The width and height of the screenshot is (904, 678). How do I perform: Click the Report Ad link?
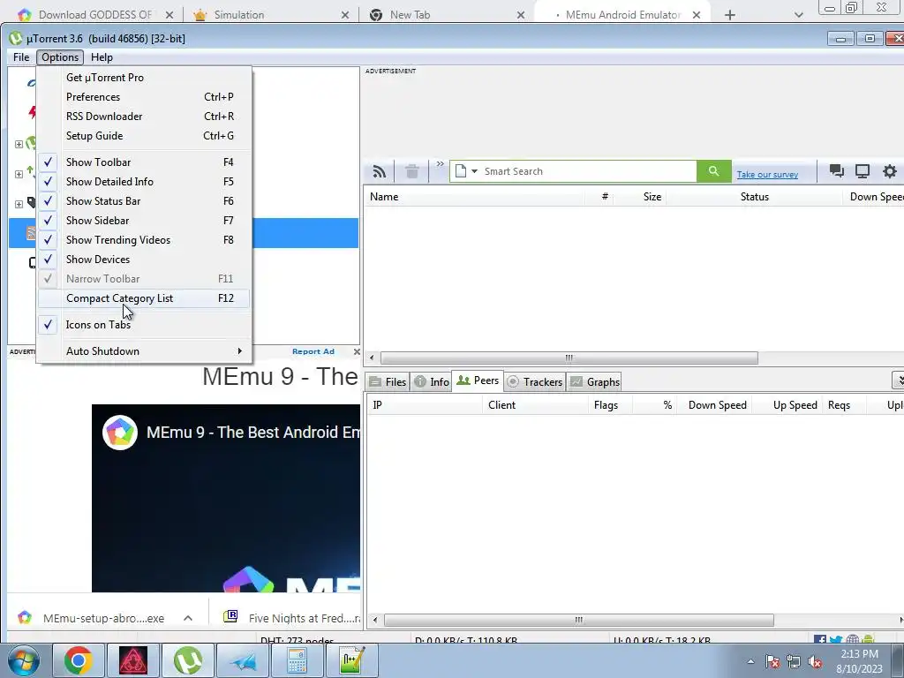point(313,351)
